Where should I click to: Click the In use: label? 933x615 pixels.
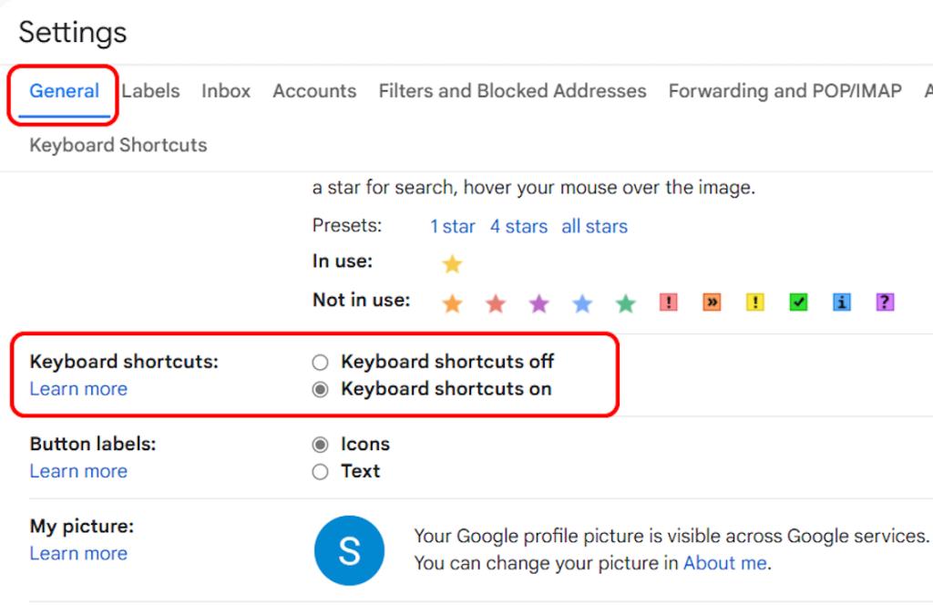(343, 261)
